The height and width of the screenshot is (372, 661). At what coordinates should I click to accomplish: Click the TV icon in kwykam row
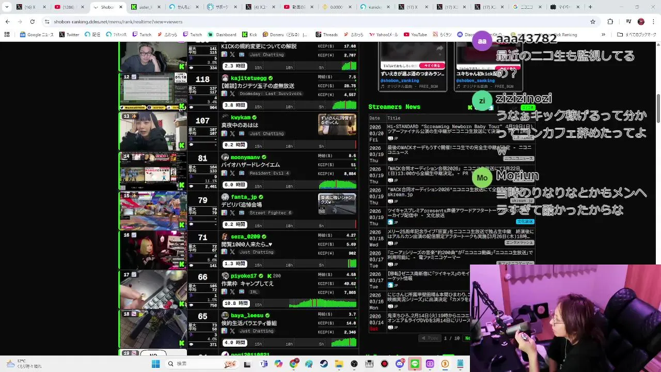point(241,134)
